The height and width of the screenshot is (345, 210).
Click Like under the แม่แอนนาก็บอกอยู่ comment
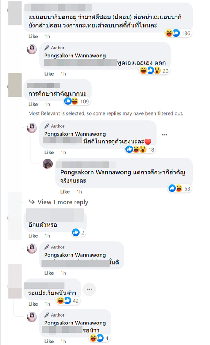[33, 36]
